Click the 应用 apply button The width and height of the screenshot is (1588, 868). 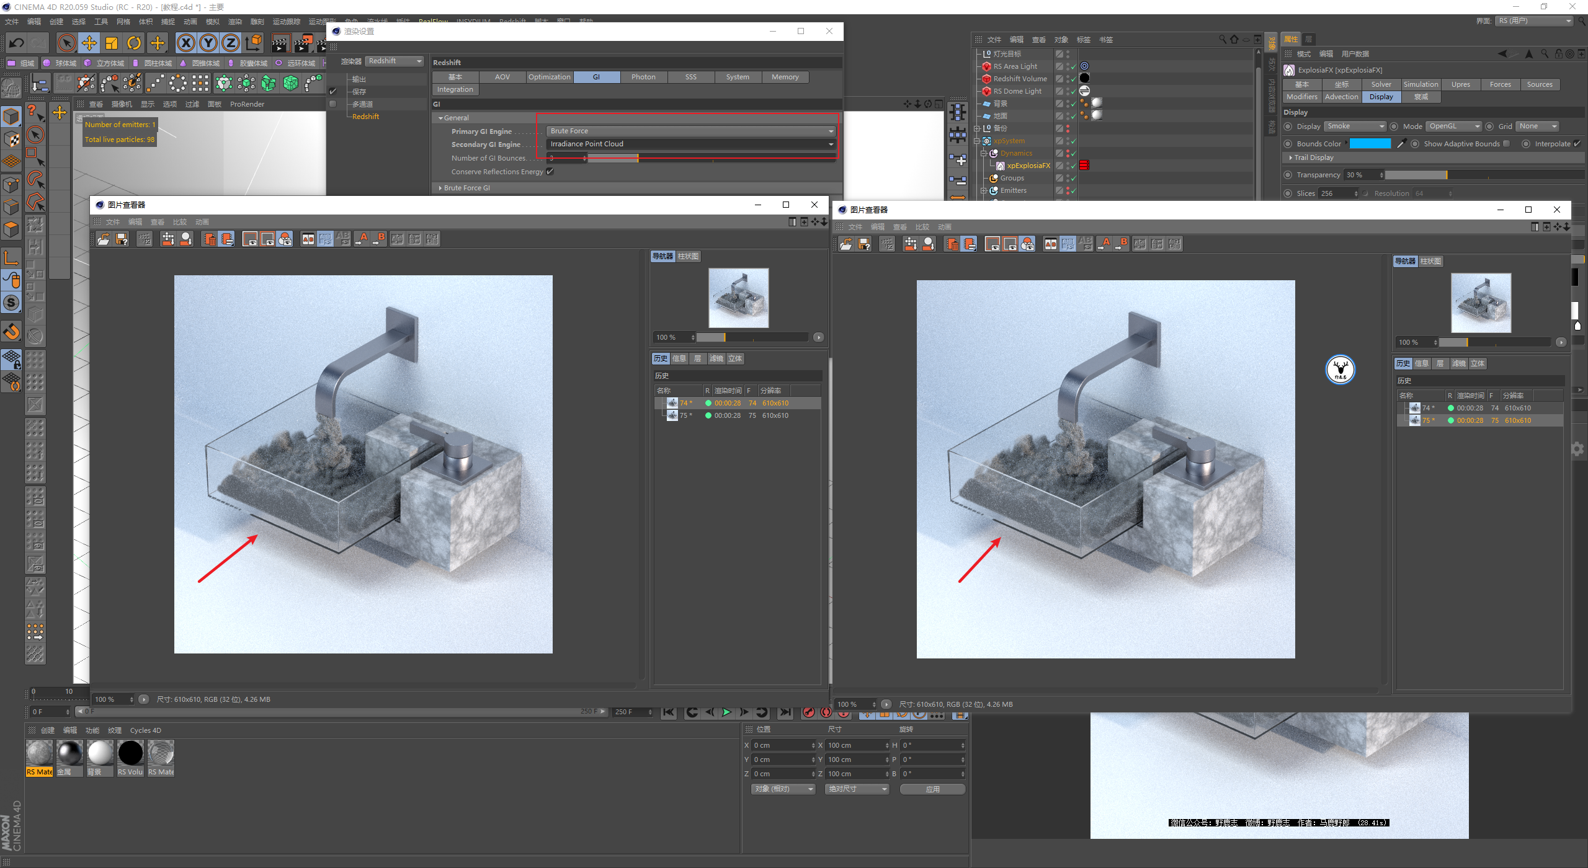[932, 789]
